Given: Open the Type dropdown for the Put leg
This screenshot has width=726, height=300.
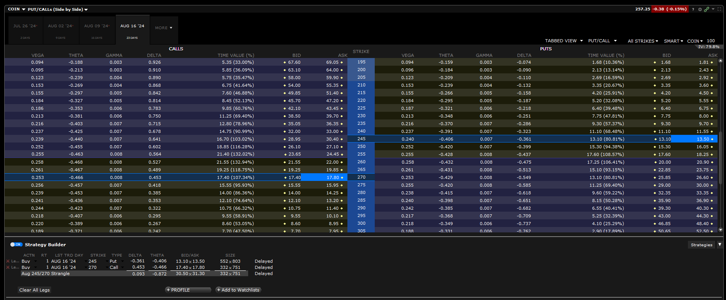Looking at the screenshot, I should click(122, 261).
